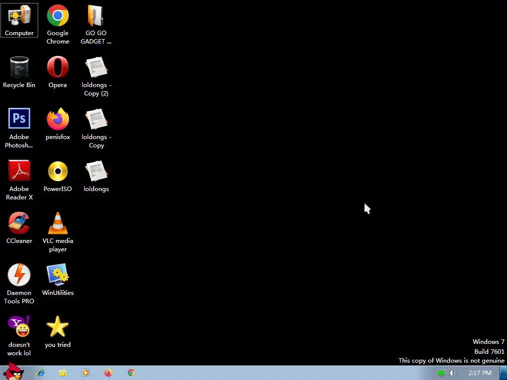Click the green system tray icon
This screenshot has height=380, width=507.
click(441, 373)
